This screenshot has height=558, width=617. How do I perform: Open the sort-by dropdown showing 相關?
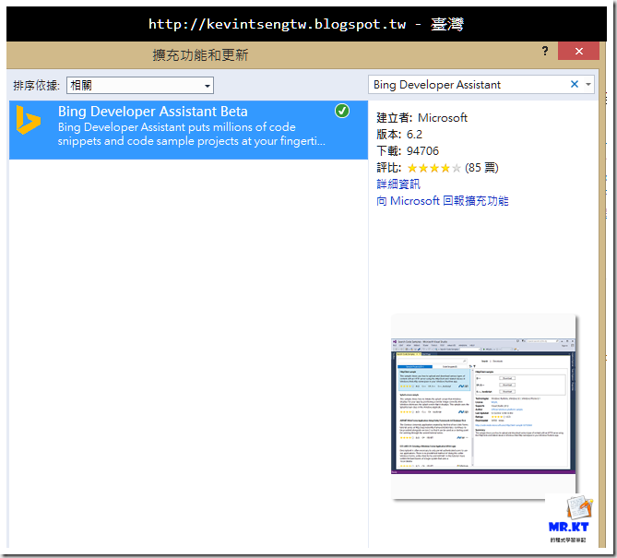tap(140, 86)
